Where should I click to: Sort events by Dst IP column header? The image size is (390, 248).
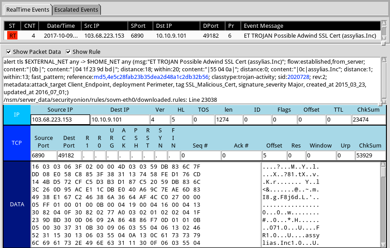click(x=176, y=26)
